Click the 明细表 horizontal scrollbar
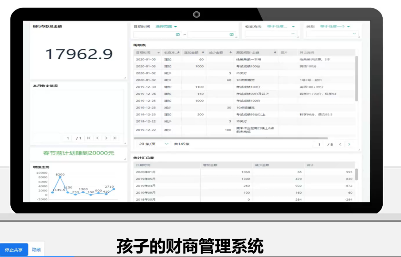This screenshot has width=401, height=257. coord(231,138)
